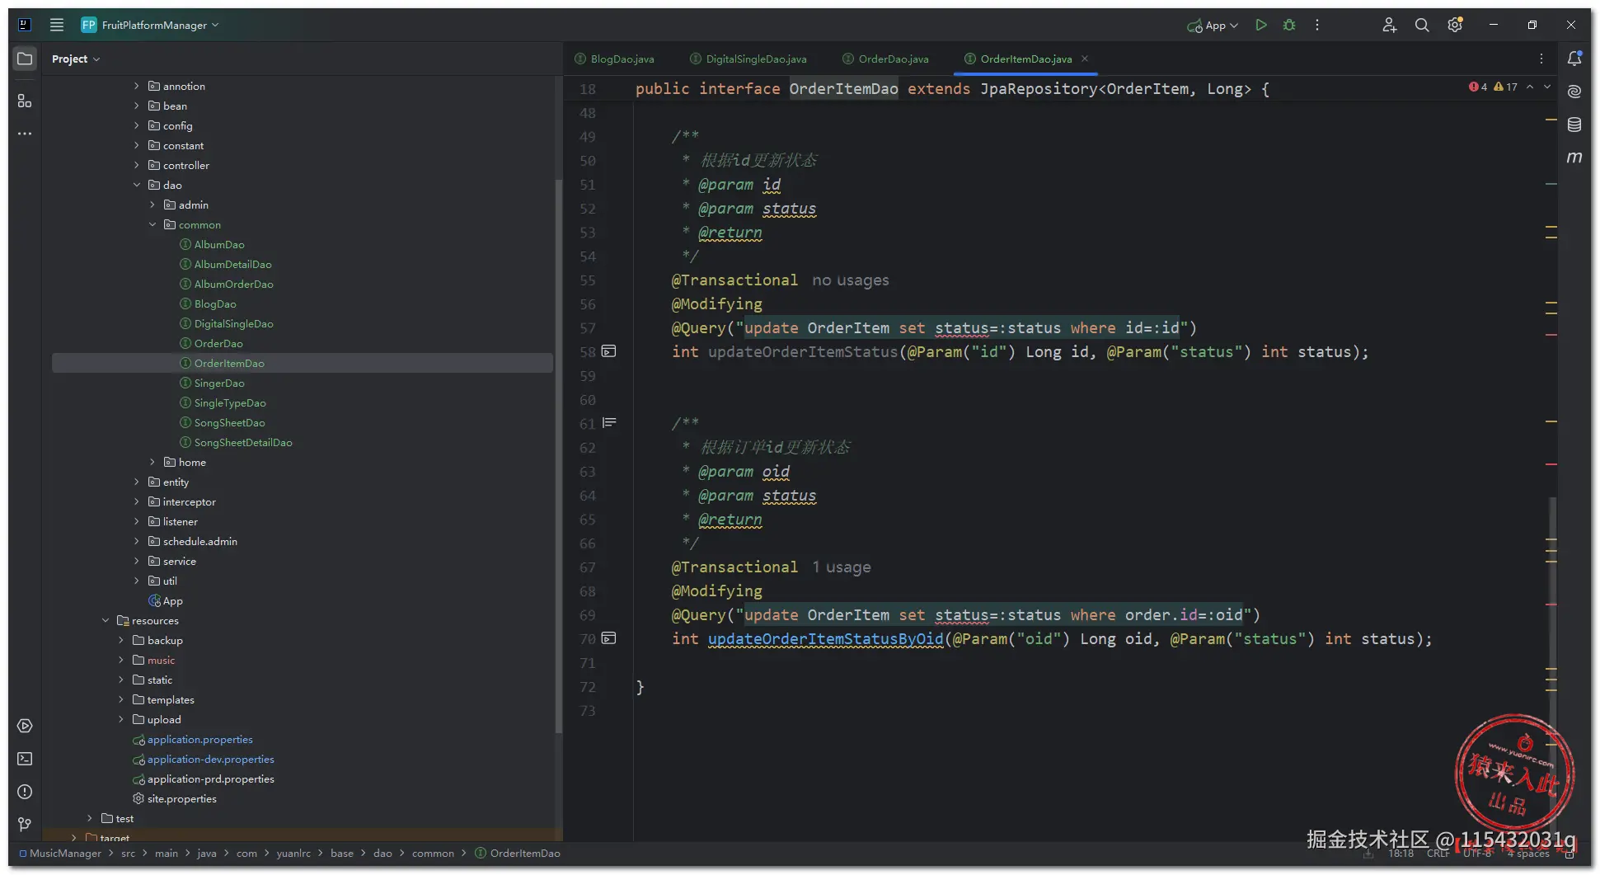Switch to BlogDao.java tab
1600x875 pixels.
pyautogui.click(x=614, y=59)
